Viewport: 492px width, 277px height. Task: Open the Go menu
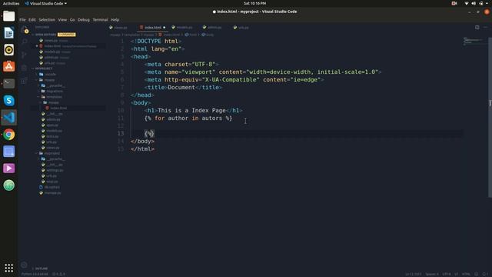click(x=72, y=19)
